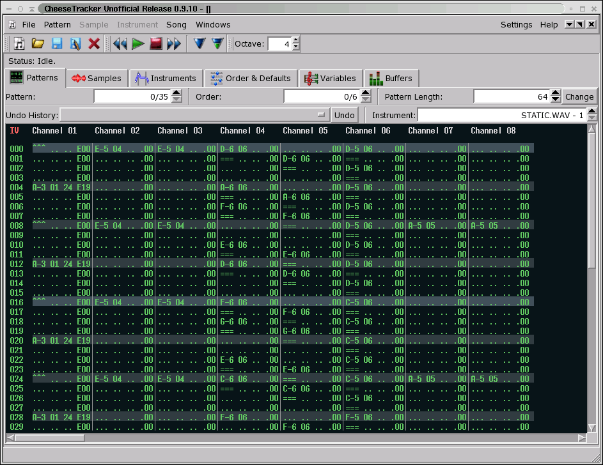The height and width of the screenshot is (465, 603).
Task: Increase the Octave value with the up arrow
Action: tap(295, 40)
